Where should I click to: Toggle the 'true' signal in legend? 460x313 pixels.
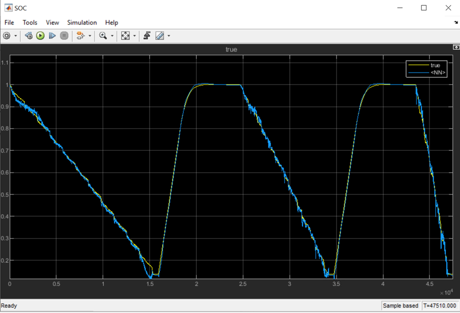tap(435, 65)
